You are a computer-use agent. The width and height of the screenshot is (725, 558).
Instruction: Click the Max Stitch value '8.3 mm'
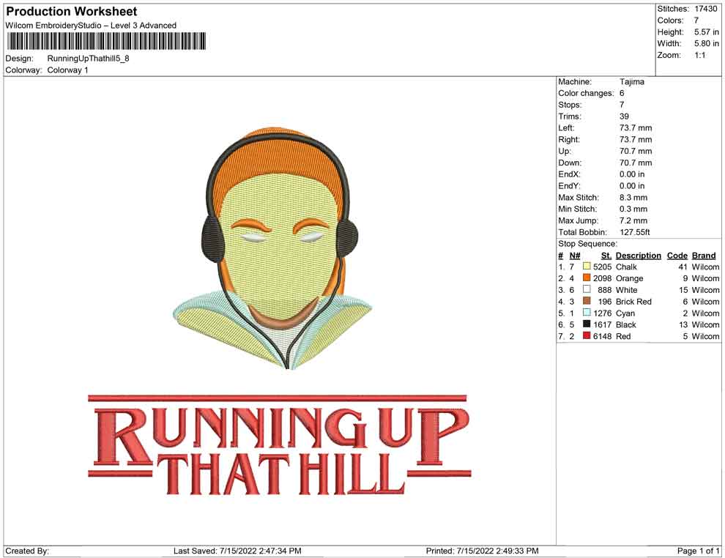point(633,198)
